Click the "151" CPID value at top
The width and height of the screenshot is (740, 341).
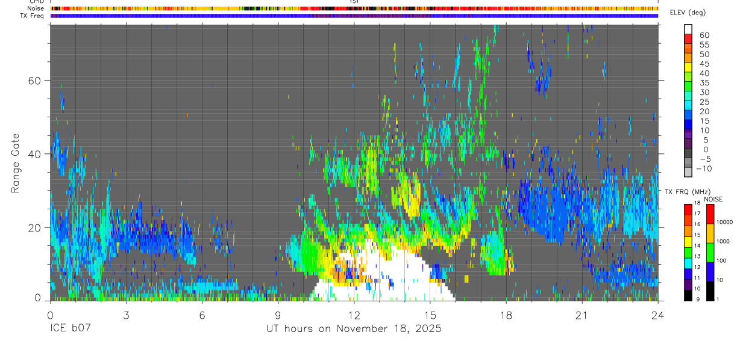354,2
